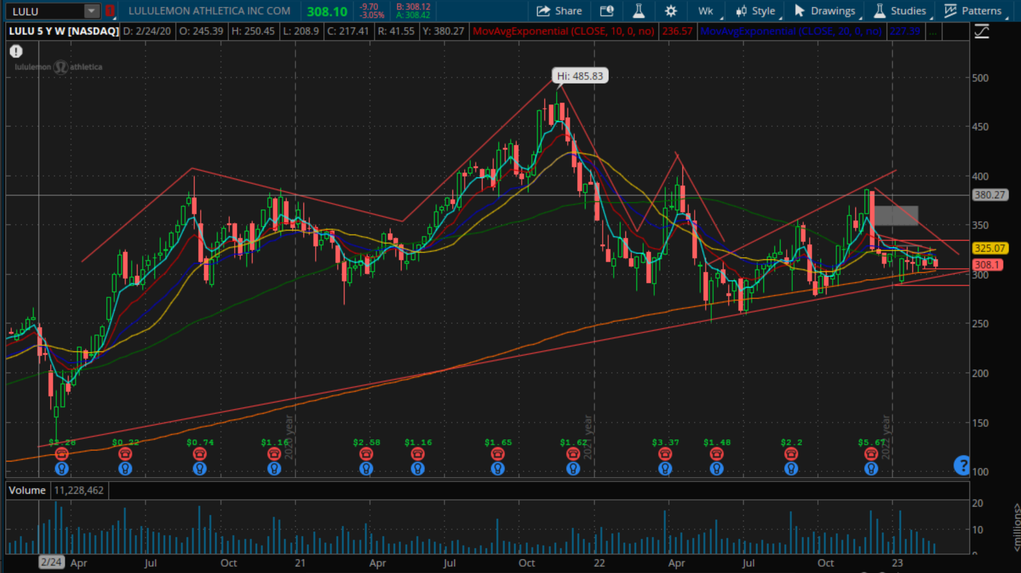Click the earnings phone icon under $2.28

click(x=61, y=454)
